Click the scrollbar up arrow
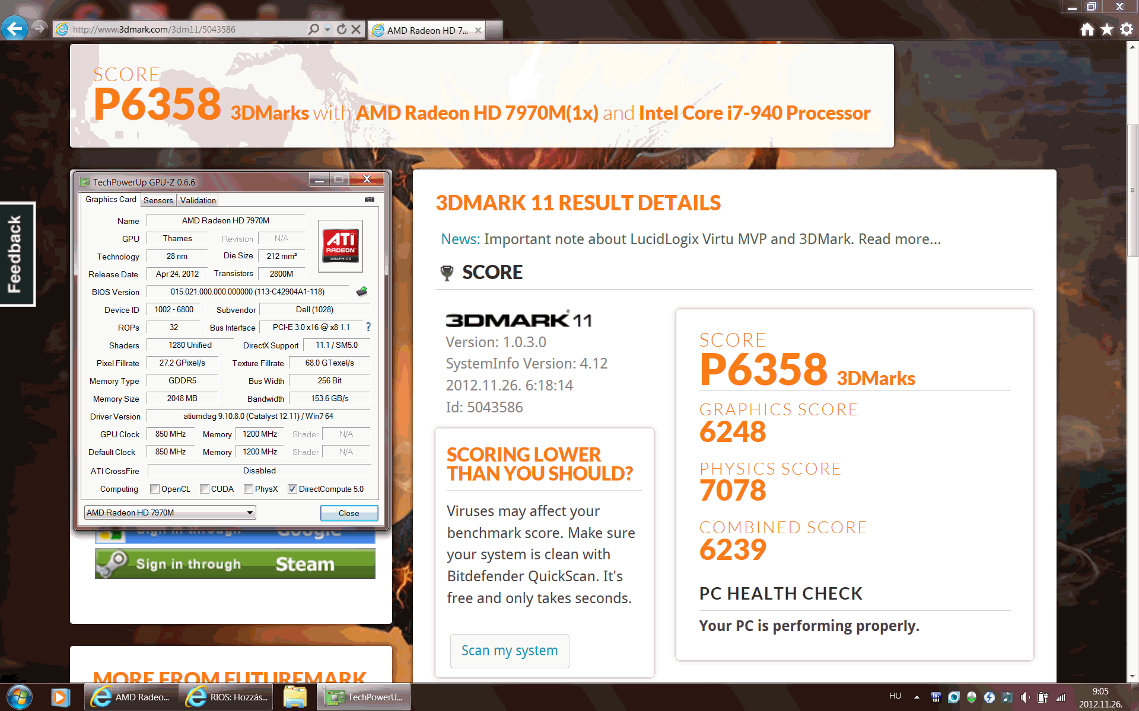This screenshot has height=711, width=1139. (x=1132, y=47)
